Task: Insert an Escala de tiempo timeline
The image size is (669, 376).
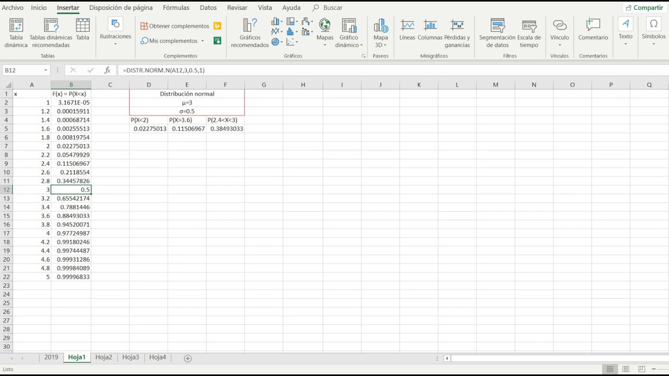Action: [529, 33]
